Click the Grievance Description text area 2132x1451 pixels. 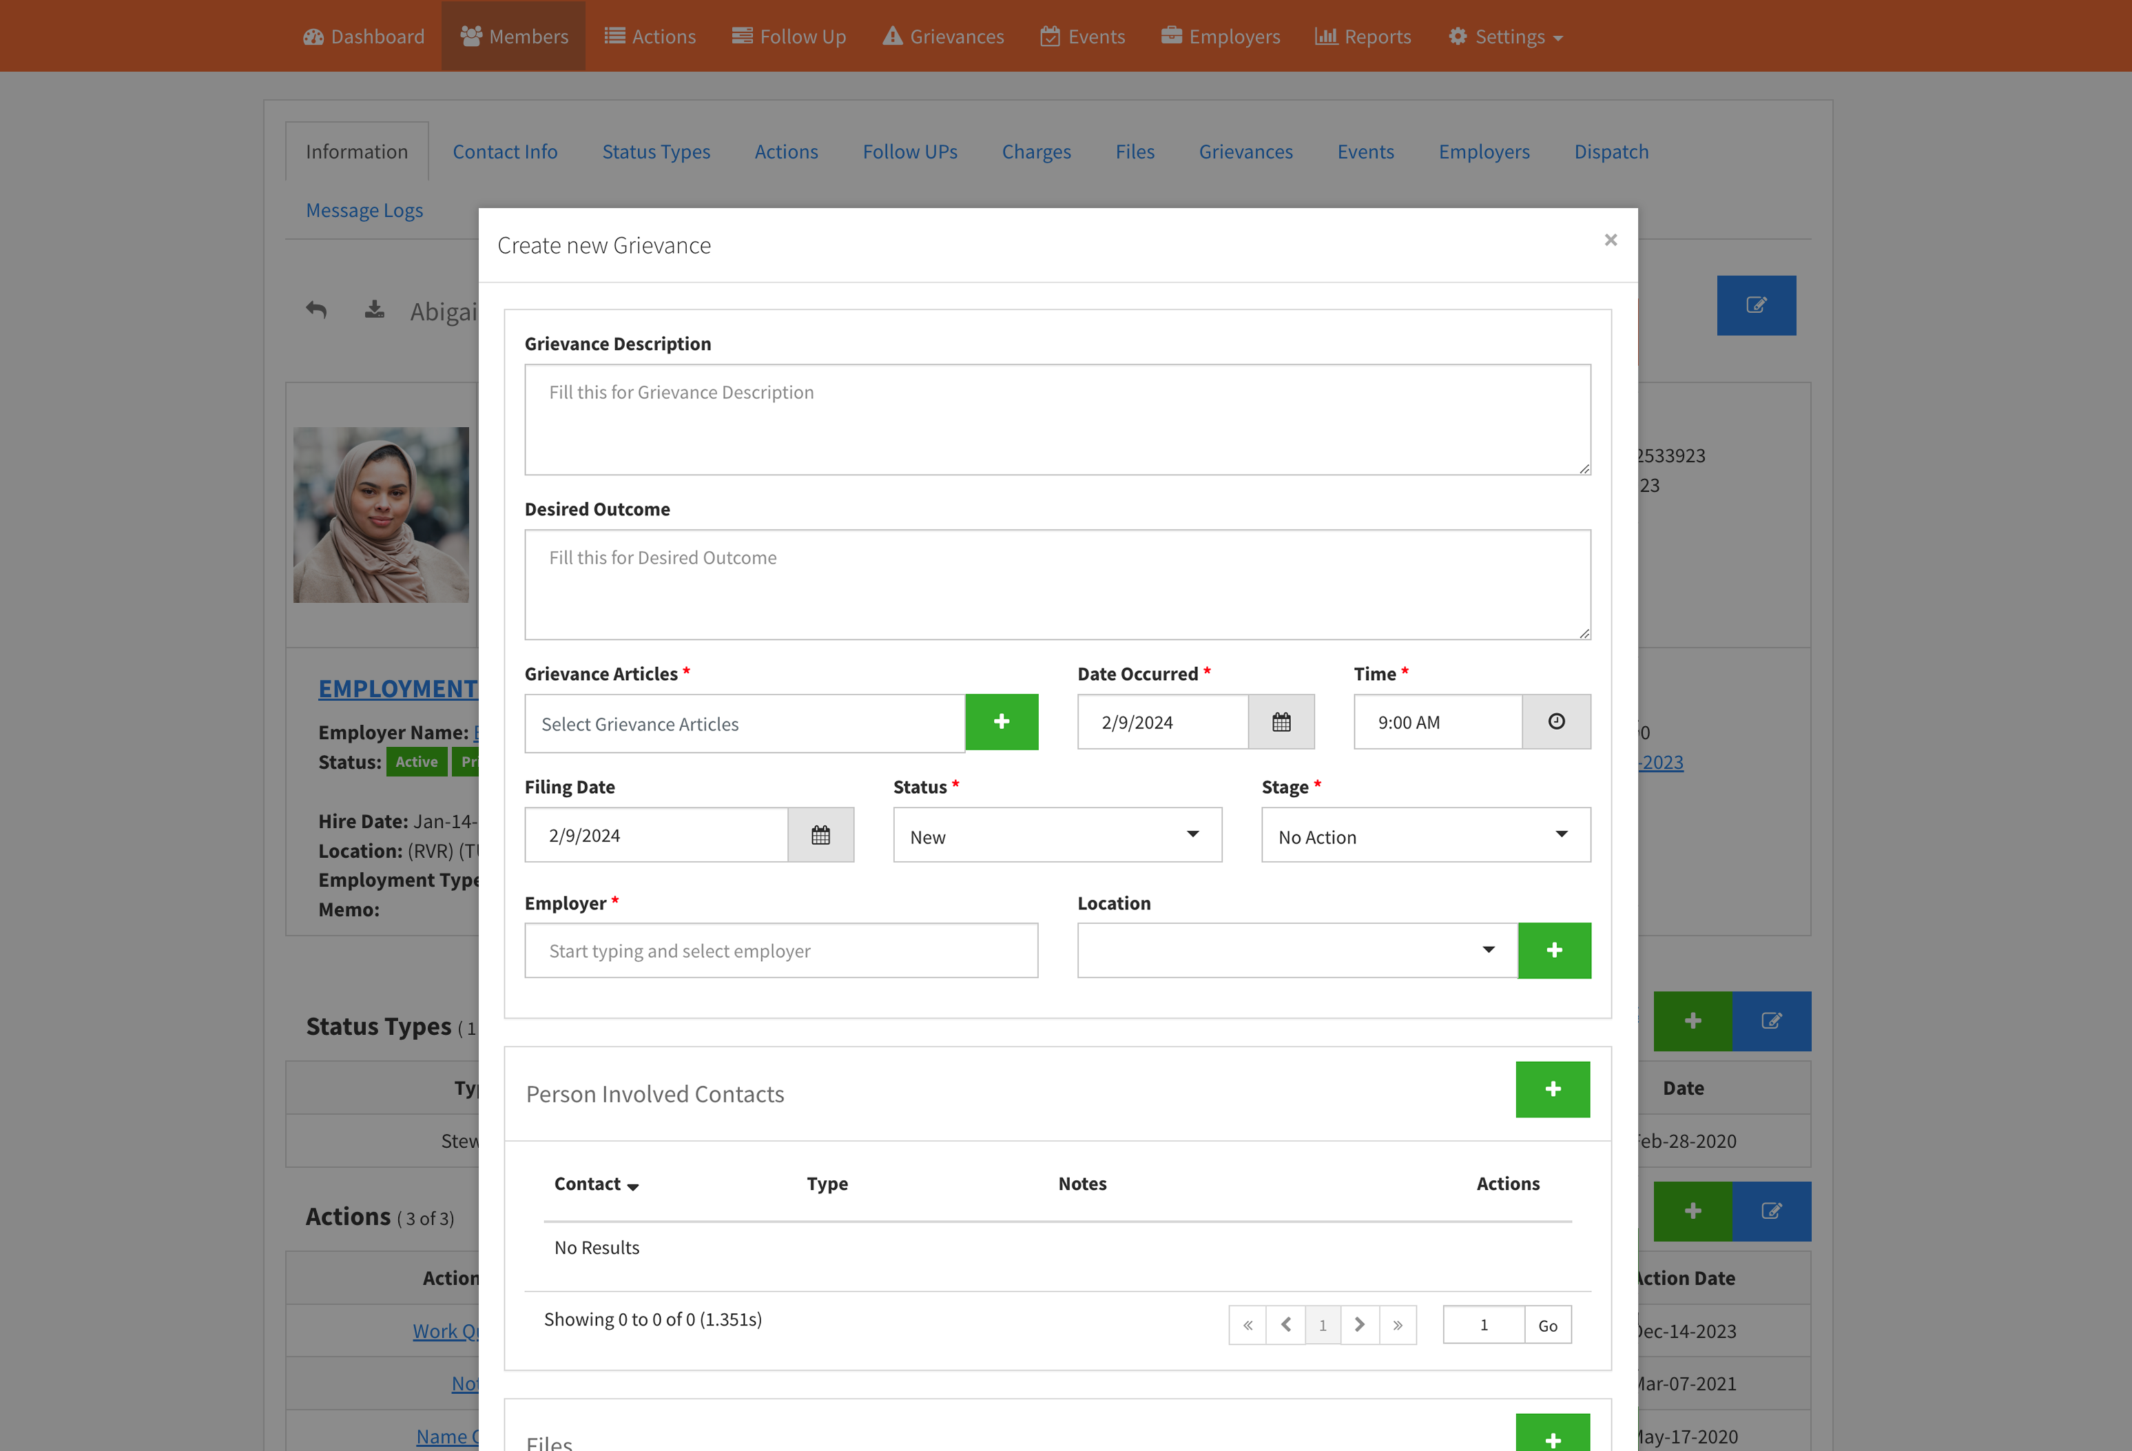coord(1057,420)
